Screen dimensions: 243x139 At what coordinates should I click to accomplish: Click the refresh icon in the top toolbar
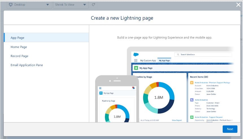[x=94, y=5]
